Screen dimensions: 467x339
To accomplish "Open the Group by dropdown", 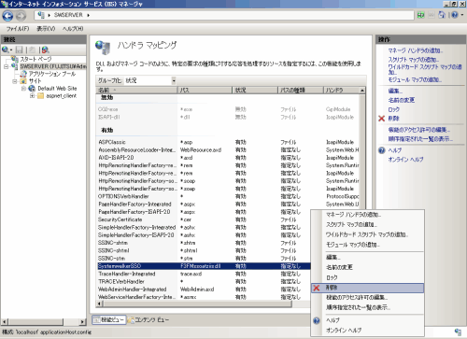I will 174,80.
